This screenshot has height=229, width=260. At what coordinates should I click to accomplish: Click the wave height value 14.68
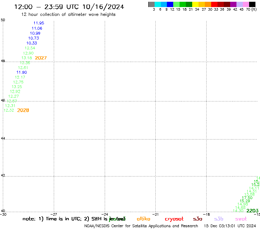[240, 208]
